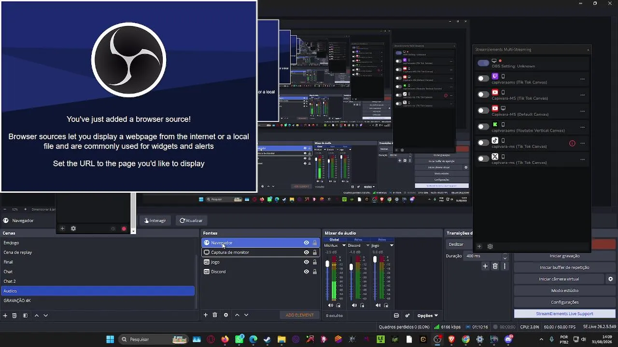Enable YouTube Capivara-MS (Default Canvas) stream

pyautogui.click(x=483, y=111)
